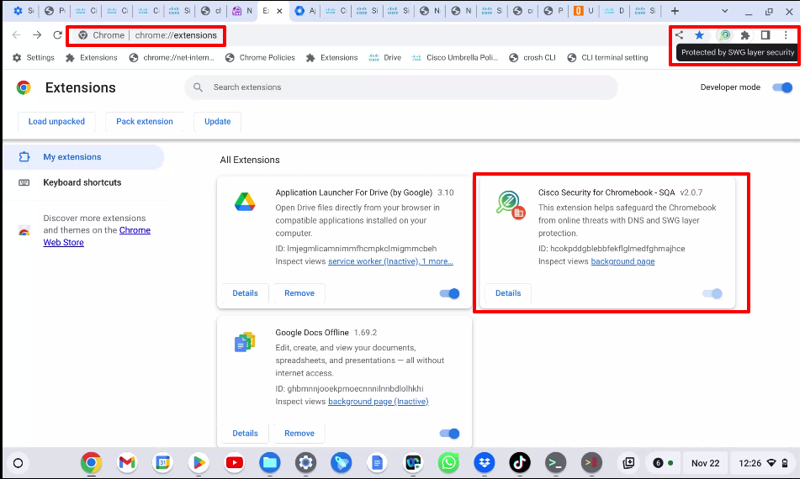Viewport: 805px width, 479px height.
Task: Open the Extensions bookmark beside Drive
Action: (331, 57)
